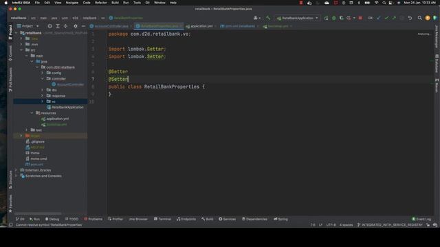Screen dimensions: 440x247
Task: Toggle the Maven tool window on right stripe
Action: 437,85
